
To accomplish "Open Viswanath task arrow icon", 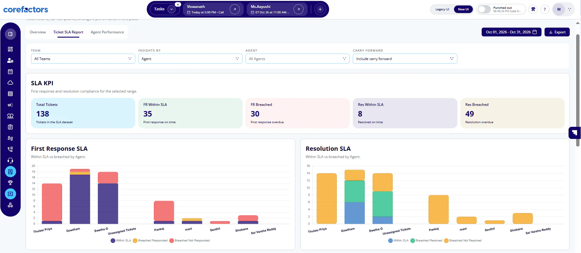I will click(235, 9).
